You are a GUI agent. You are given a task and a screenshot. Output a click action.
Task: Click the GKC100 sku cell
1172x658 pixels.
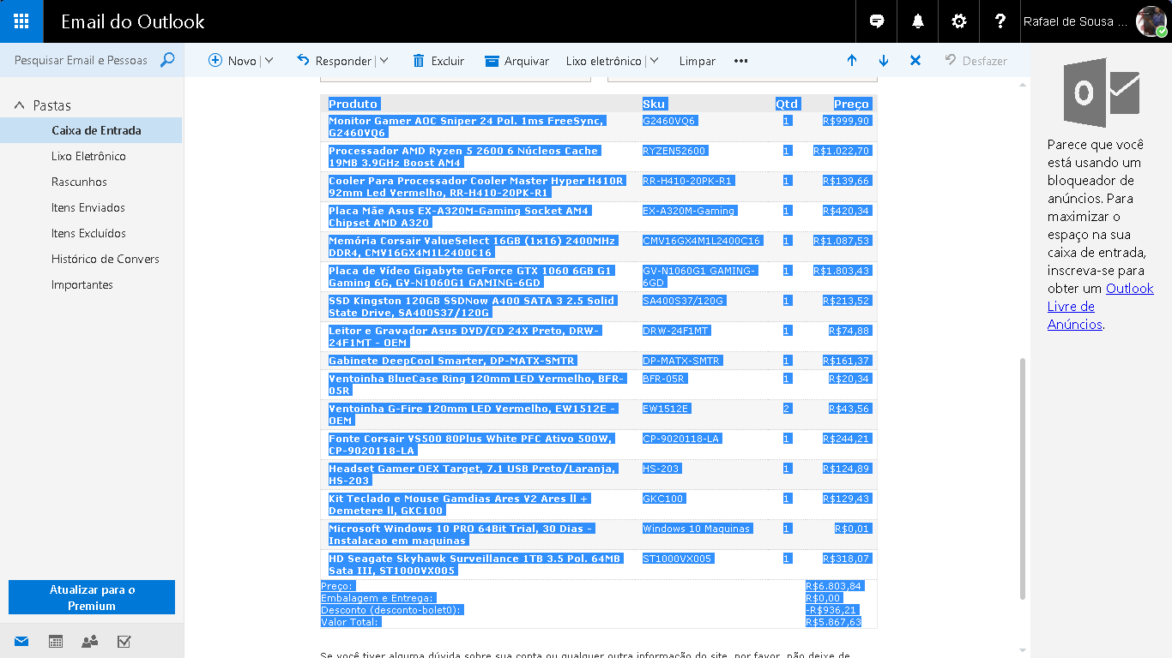pyautogui.click(x=663, y=499)
